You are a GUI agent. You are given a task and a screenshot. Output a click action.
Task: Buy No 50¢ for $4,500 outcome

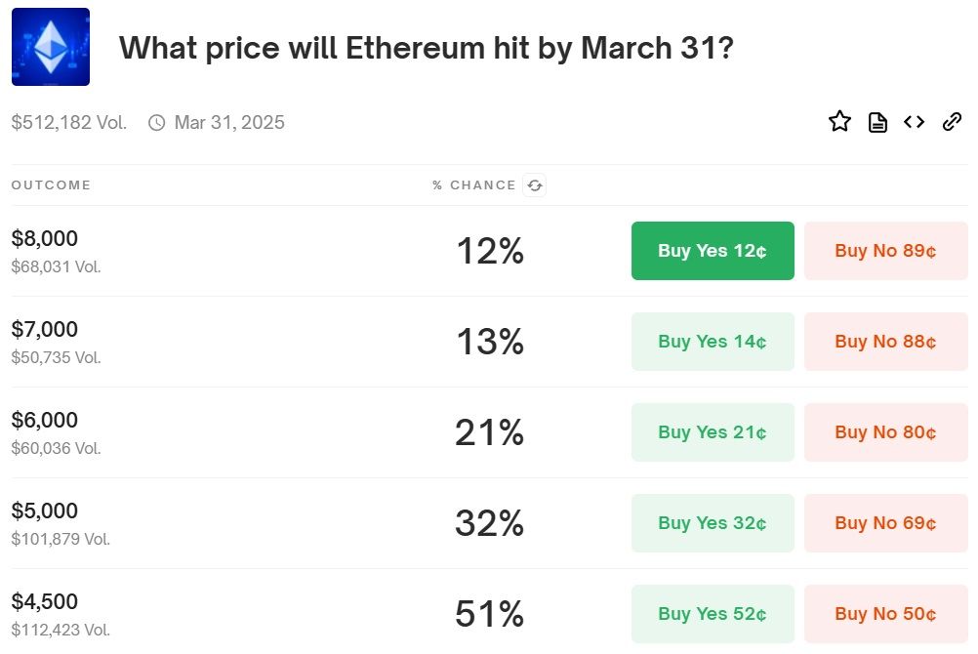pyautogui.click(x=885, y=614)
